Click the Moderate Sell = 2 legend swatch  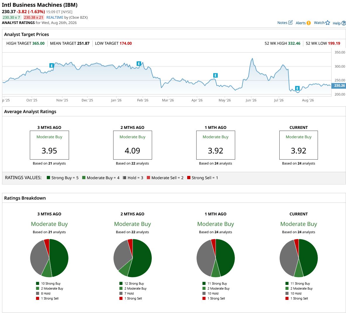click(148, 177)
